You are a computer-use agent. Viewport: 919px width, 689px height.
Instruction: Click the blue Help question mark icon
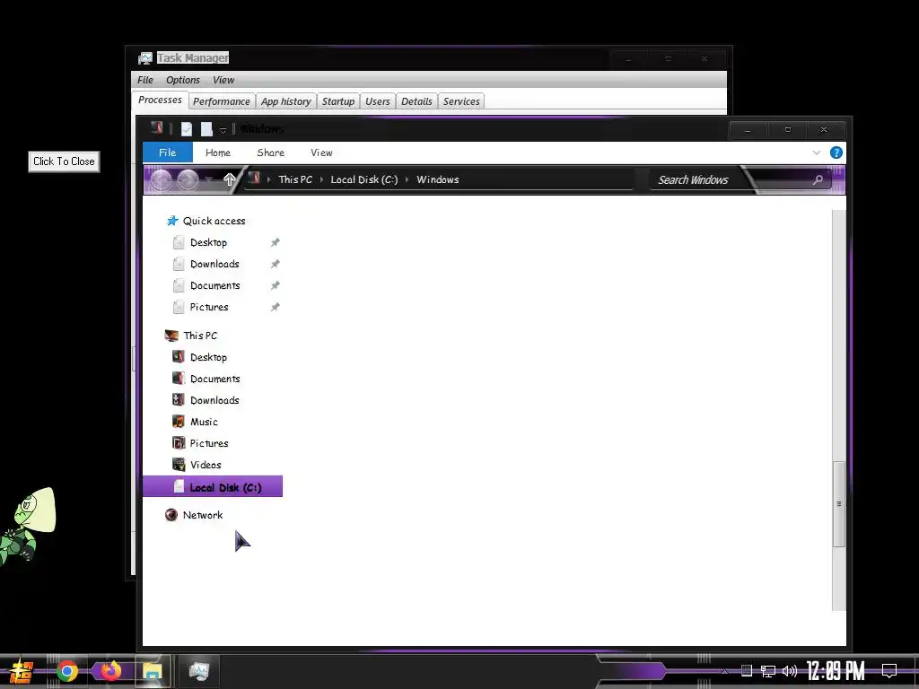[836, 153]
